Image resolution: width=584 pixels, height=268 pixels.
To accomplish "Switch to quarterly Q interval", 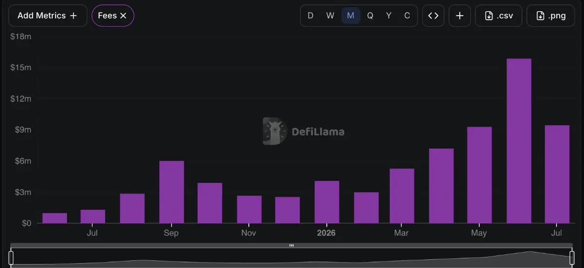I will pyautogui.click(x=370, y=16).
